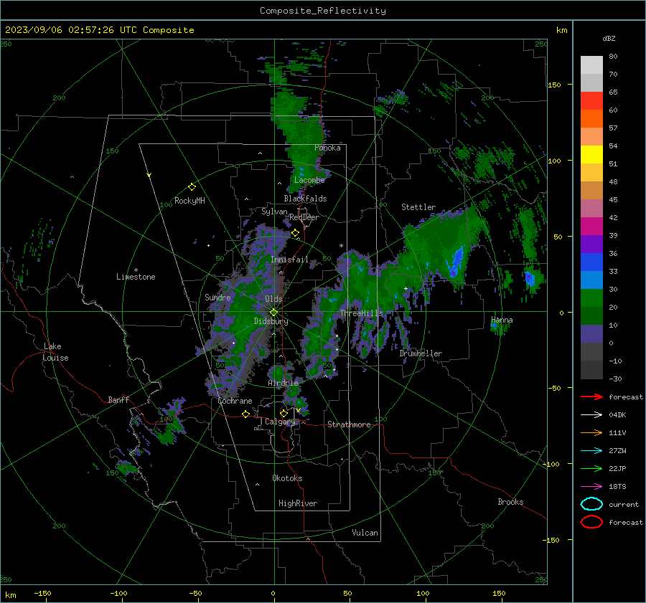This screenshot has height=603, width=646.
Task: Click the yellow diamond near RockyMH
Action: (192, 187)
